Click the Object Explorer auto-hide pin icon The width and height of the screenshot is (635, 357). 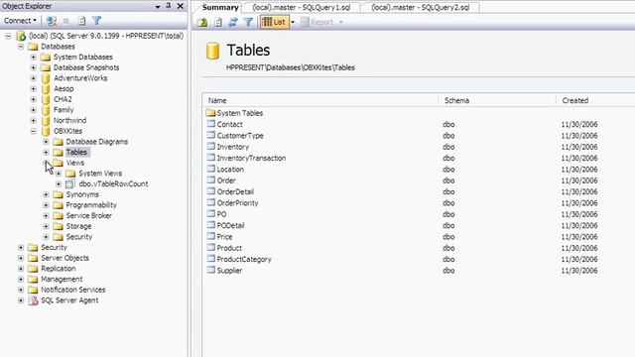(169, 6)
